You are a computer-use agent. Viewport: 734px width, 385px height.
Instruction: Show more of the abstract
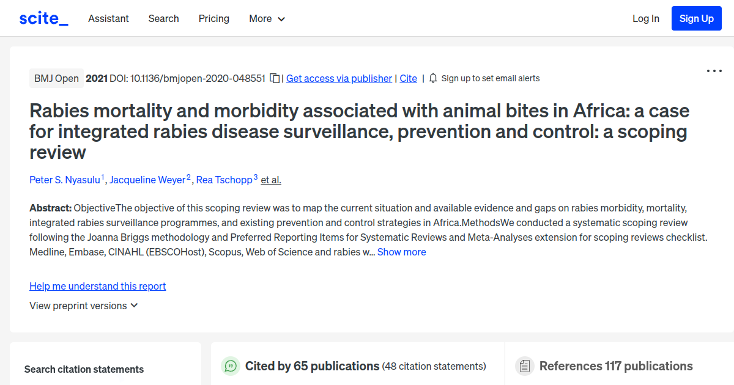pyautogui.click(x=401, y=252)
